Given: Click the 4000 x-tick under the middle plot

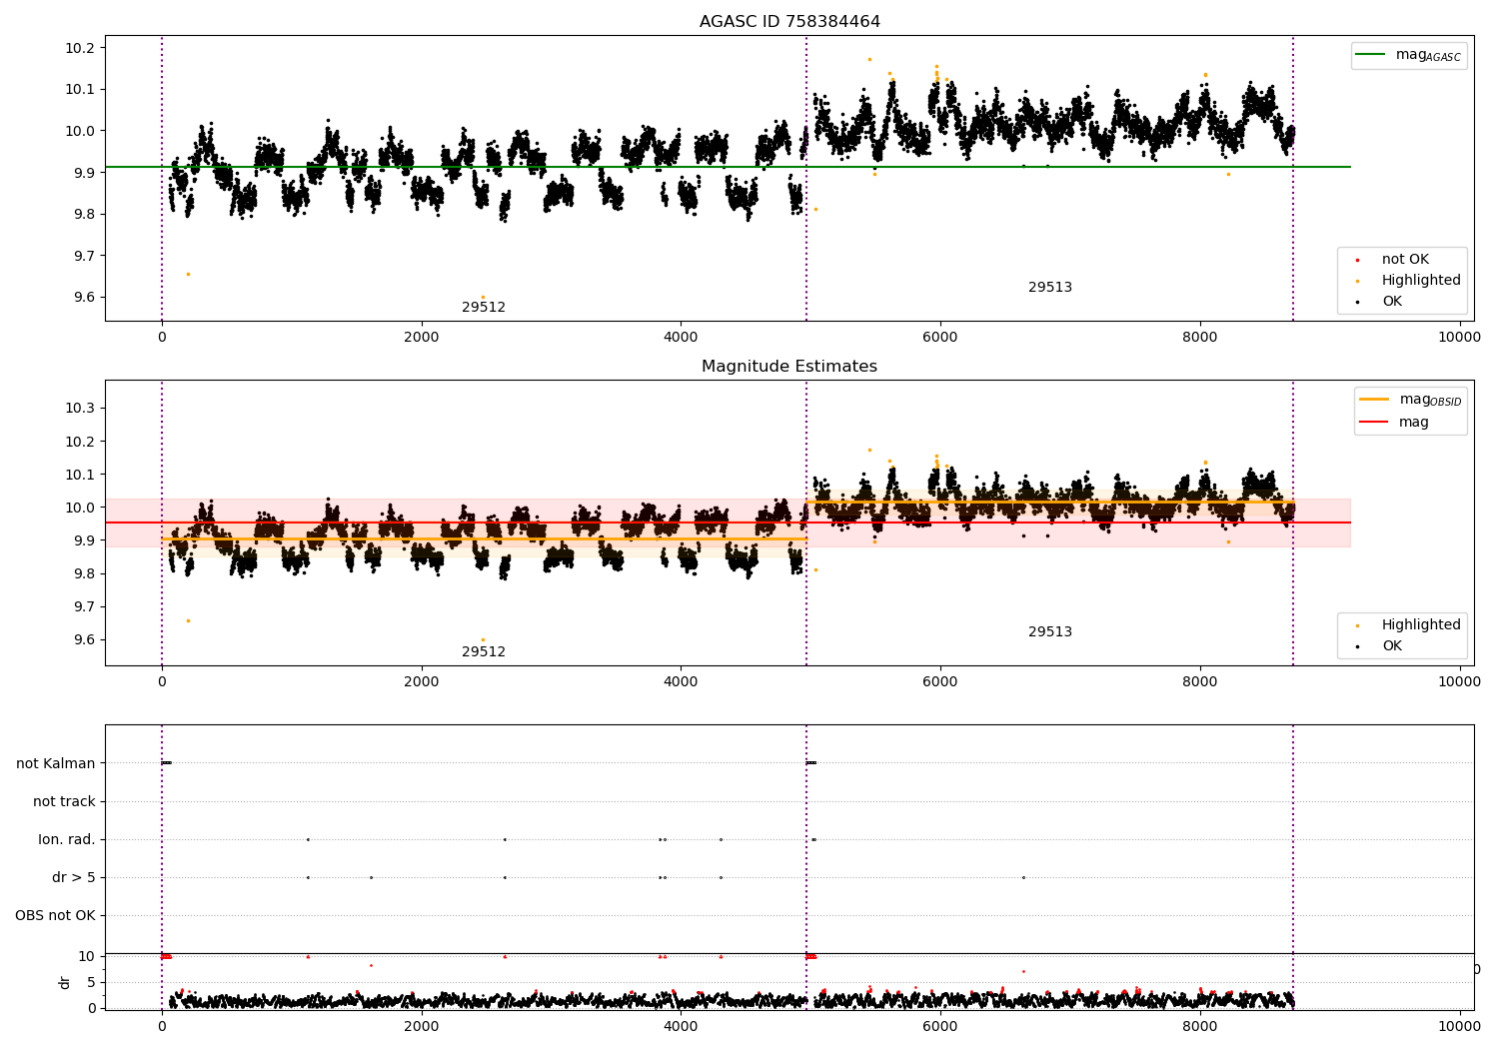Looking at the screenshot, I should click(x=681, y=682).
